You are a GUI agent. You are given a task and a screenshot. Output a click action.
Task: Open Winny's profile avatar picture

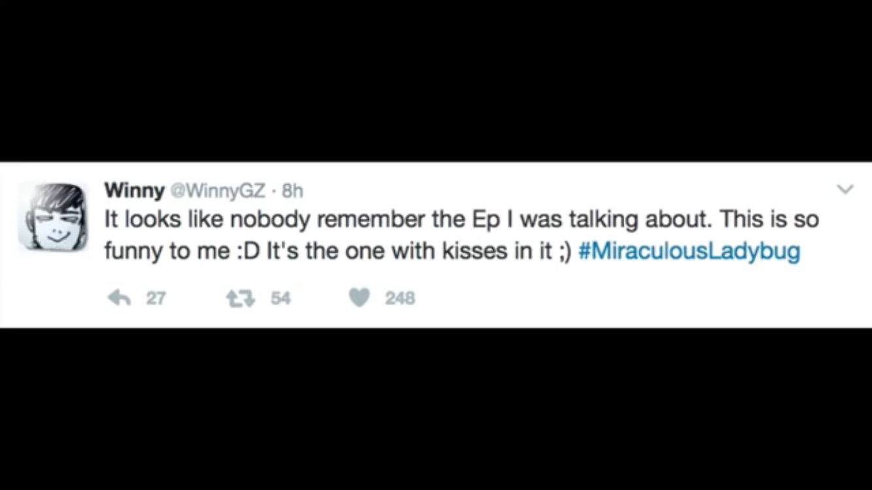pyautogui.click(x=52, y=217)
